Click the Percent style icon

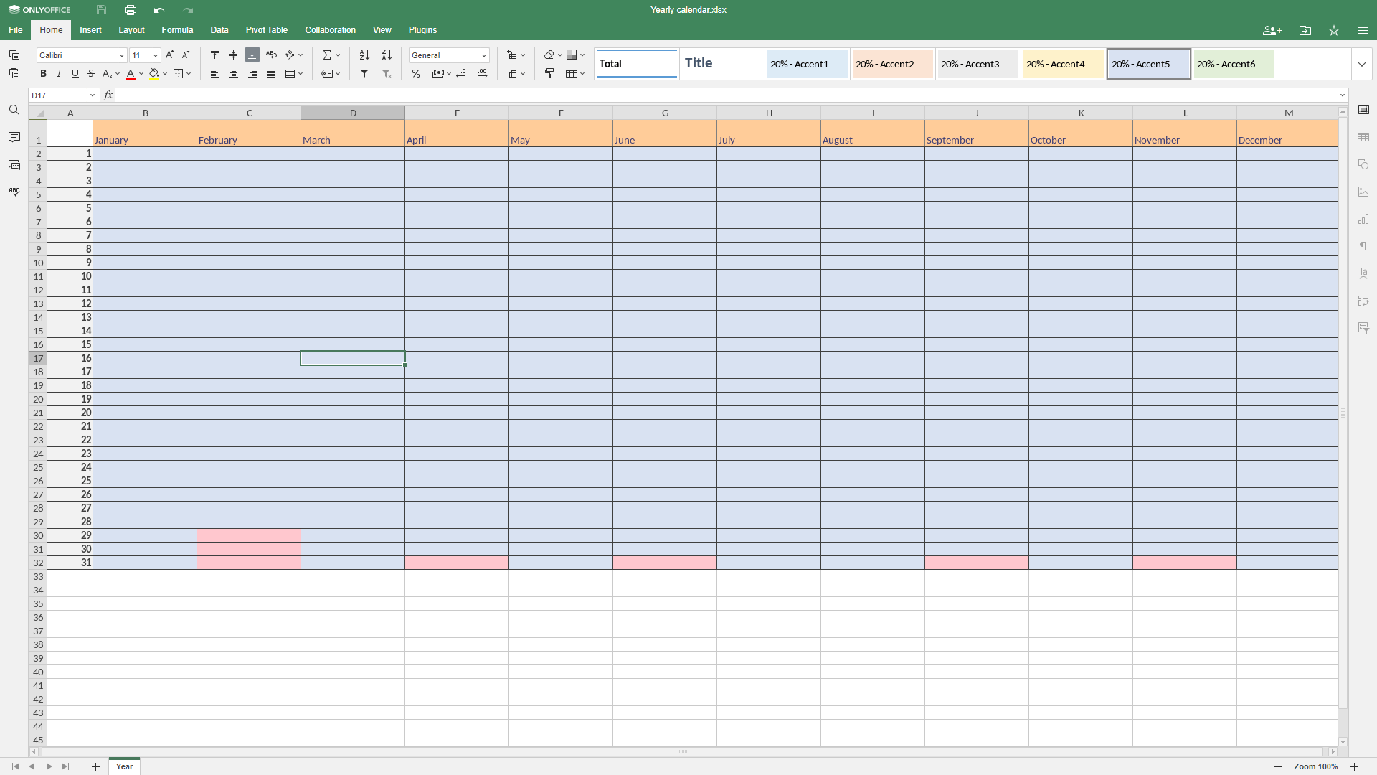point(416,74)
